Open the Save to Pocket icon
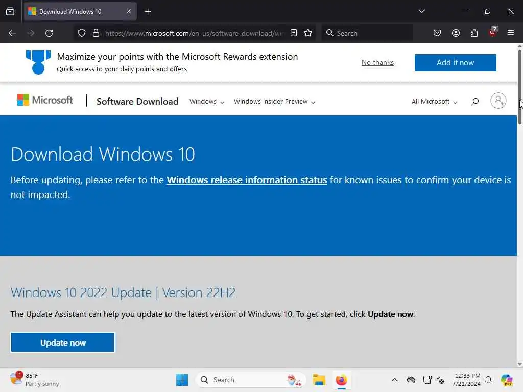Screen dimensions: 523x392 click(x=437, y=33)
